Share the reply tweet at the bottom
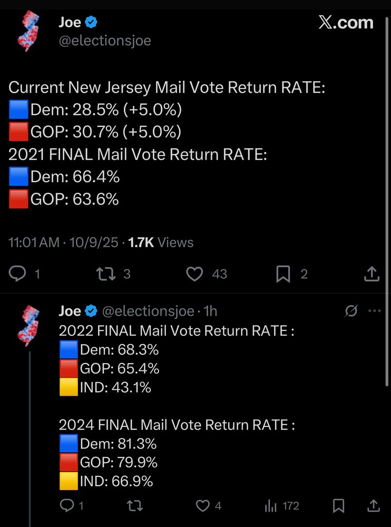This screenshot has width=391, height=527. [x=373, y=506]
